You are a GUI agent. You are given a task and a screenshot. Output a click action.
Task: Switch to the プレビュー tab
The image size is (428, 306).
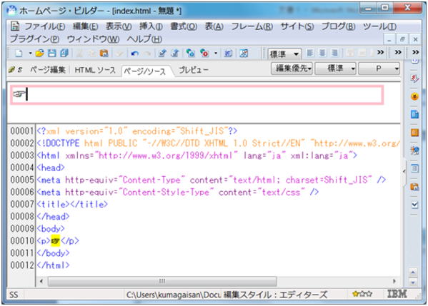(x=193, y=70)
